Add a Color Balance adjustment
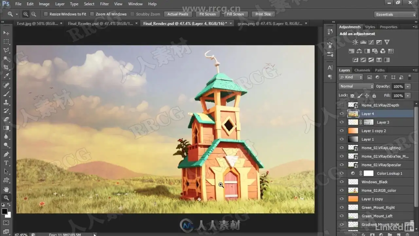The height and width of the screenshot is (236, 419). (x=359, y=51)
